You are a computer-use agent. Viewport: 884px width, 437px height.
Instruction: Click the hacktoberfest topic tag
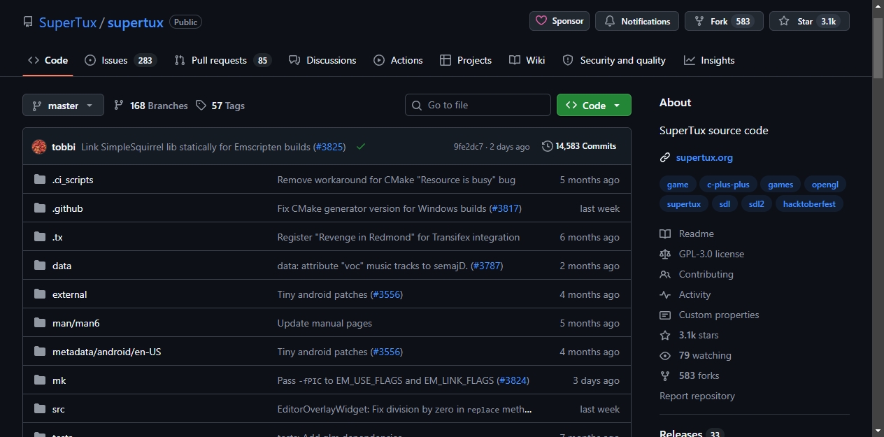tap(809, 204)
